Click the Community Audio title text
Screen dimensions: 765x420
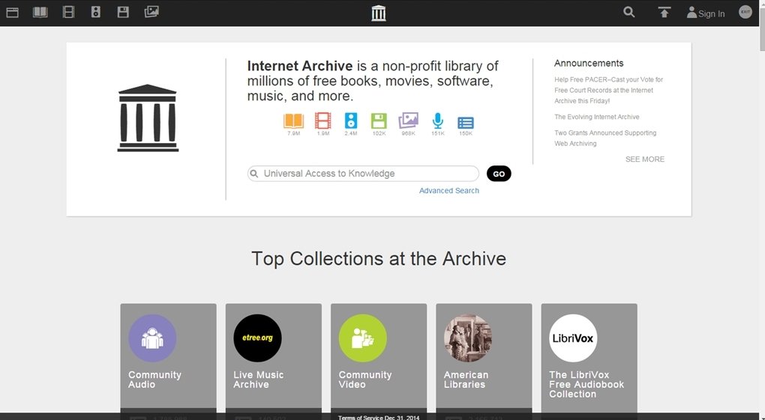click(154, 380)
